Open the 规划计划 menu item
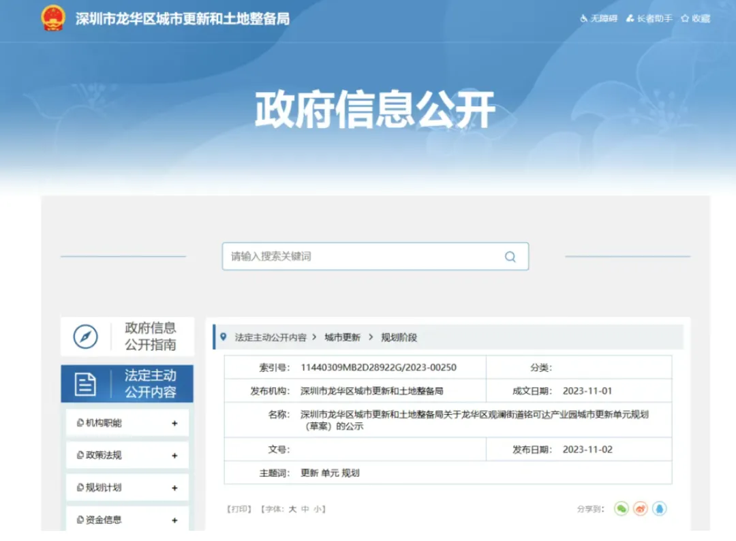The width and height of the screenshot is (736, 541). pyautogui.click(x=127, y=487)
